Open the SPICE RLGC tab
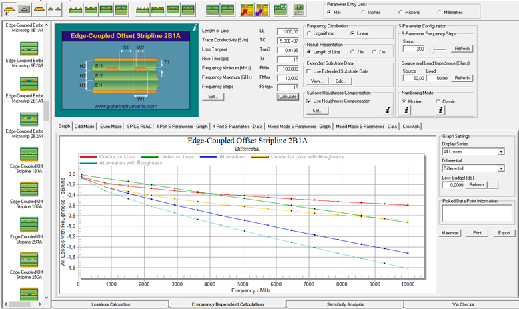The image size is (519, 309). click(x=139, y=127)
